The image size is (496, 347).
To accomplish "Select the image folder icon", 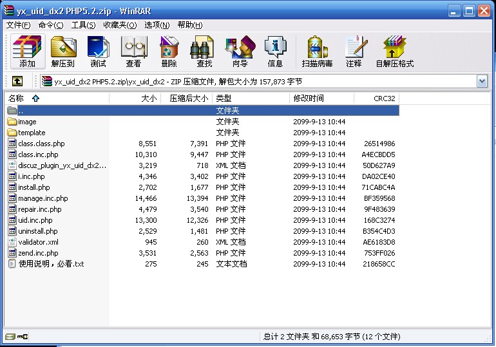I will tap(12, 122).
